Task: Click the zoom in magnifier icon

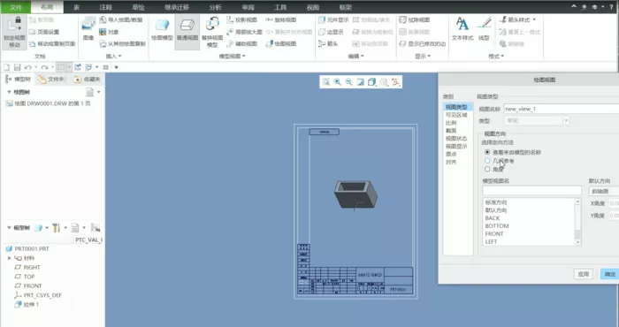Action: click(x=337, y=81)
